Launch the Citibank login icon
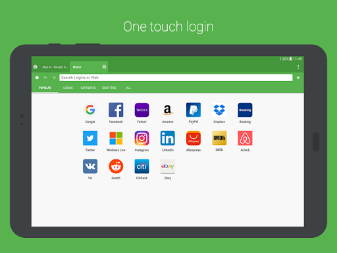This screenshot has height=253, width=337. [x=142, y=166]
